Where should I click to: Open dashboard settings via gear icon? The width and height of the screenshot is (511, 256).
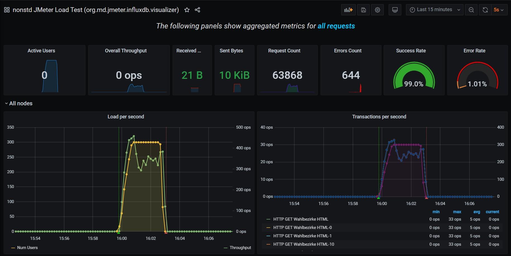pyautogui.click(x=378, y=9)
